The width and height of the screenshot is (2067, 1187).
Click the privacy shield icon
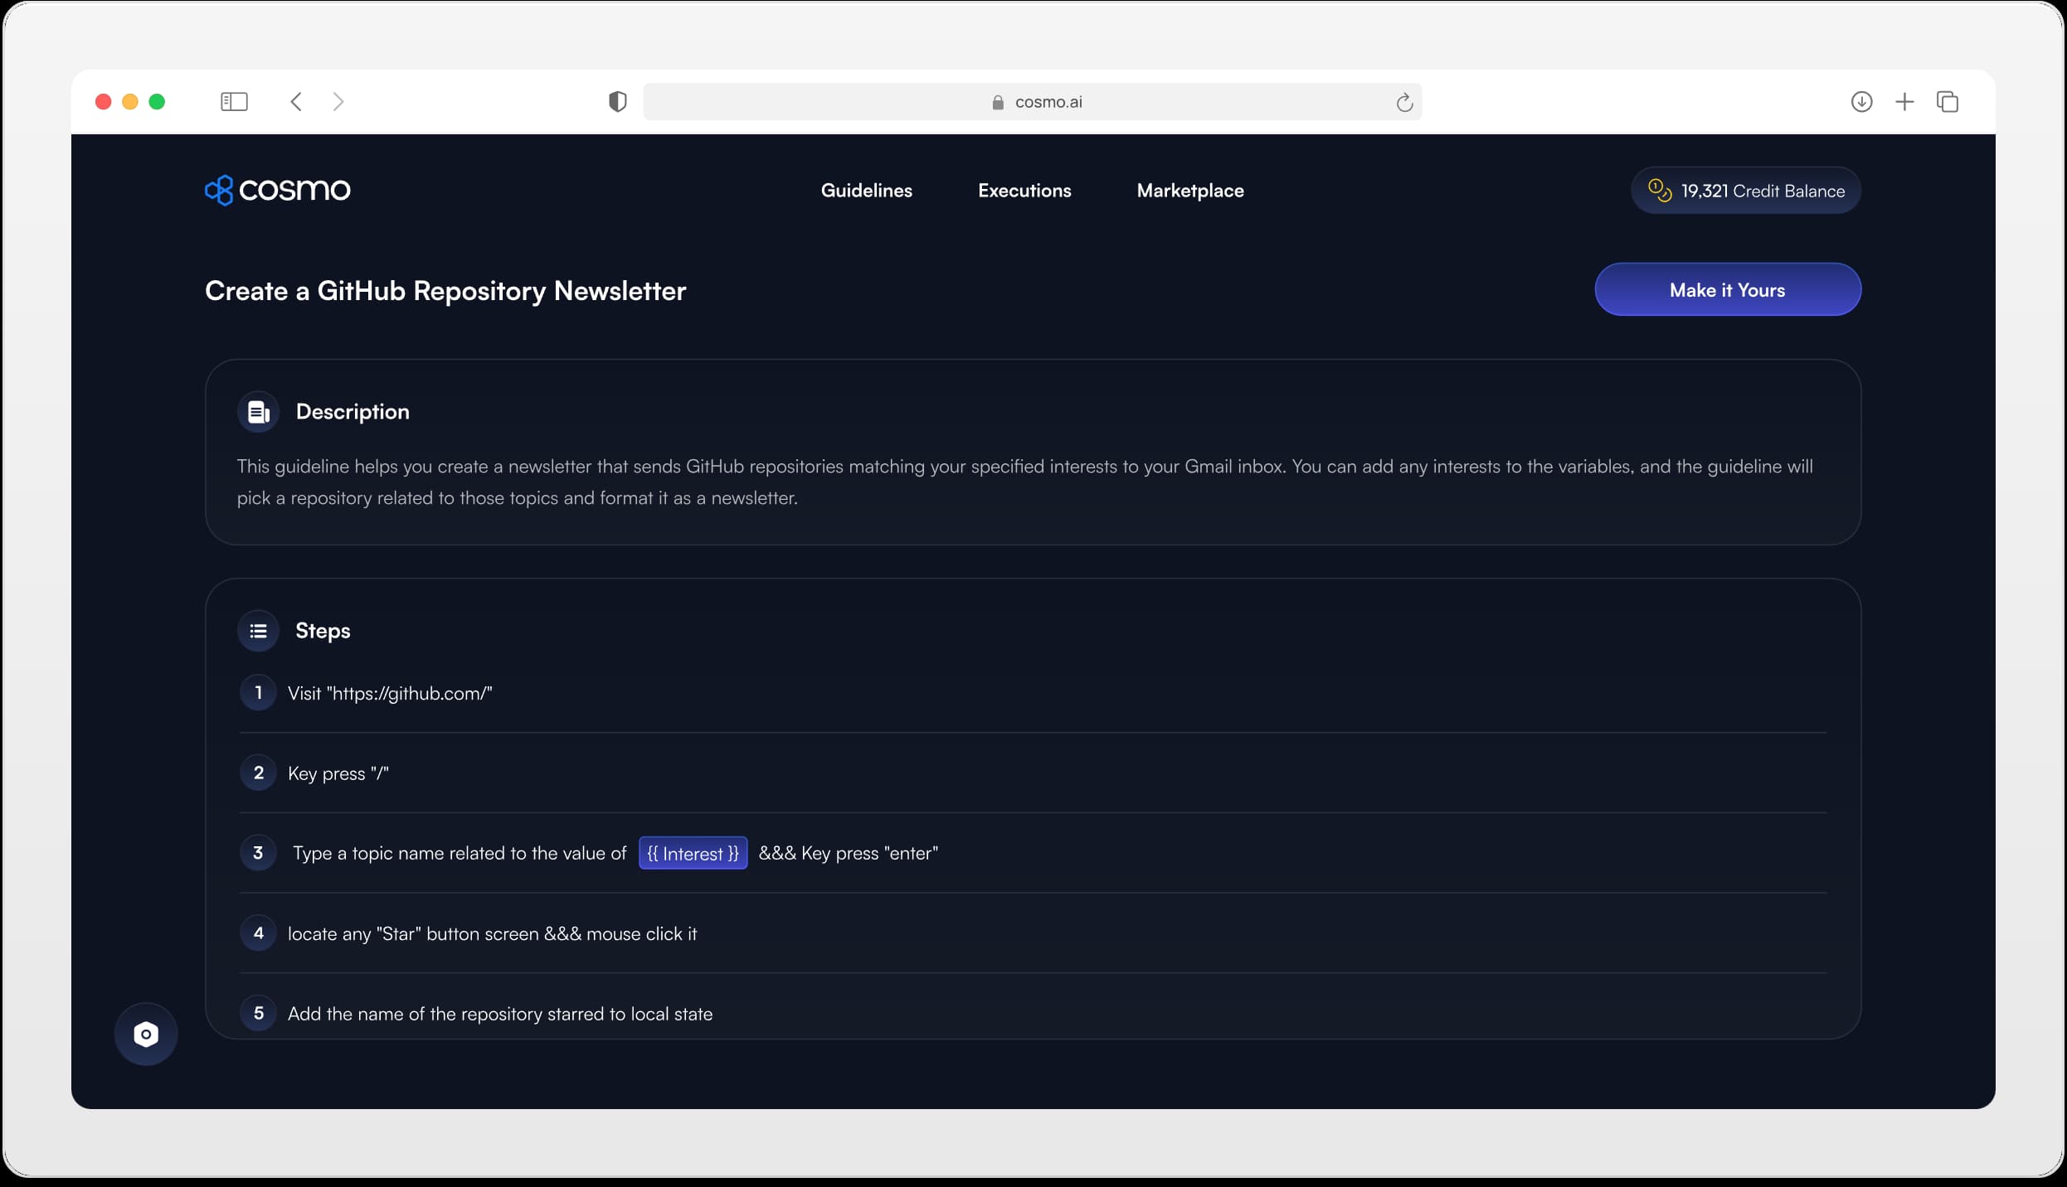[x=617, y=102]
